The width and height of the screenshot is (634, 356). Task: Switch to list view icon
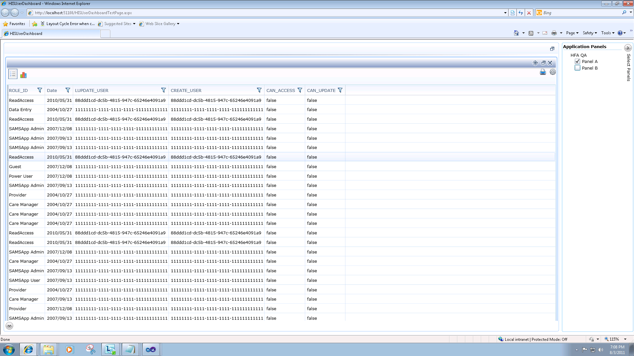tap(13, 74)
